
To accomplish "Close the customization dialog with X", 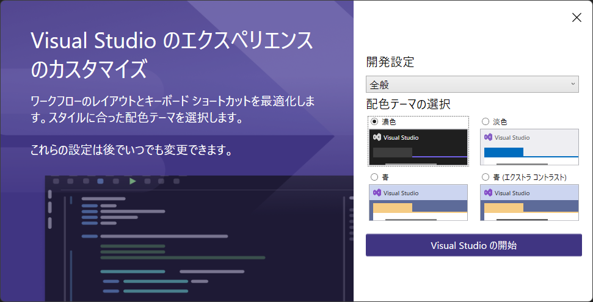I will 577,18.
